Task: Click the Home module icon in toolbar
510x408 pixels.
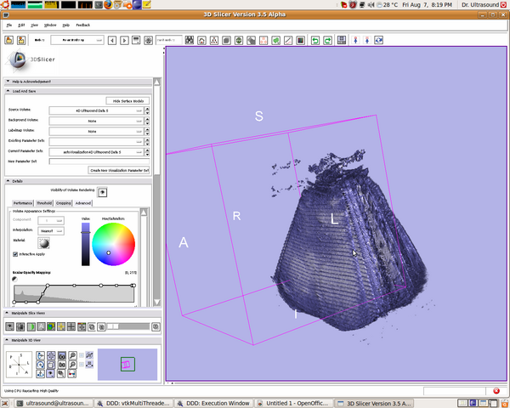Action: (x=201, y=40)
